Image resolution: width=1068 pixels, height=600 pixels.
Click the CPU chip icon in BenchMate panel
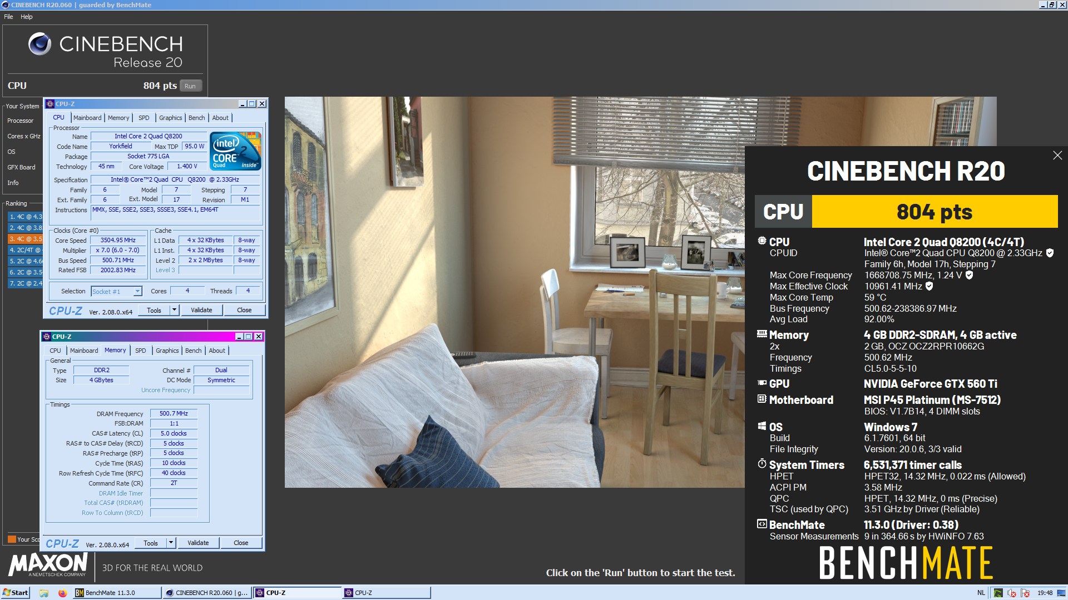[x=762, y=241]
